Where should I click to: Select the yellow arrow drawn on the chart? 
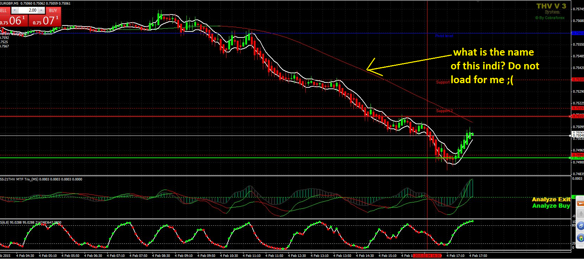[x=409, y=63]
